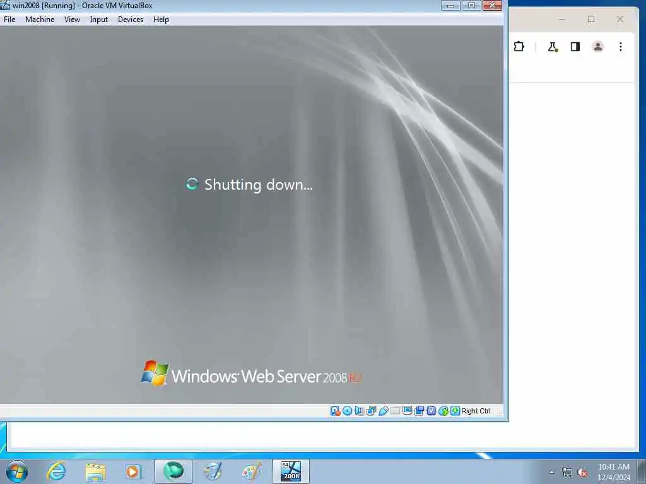
Task: Click the shared folders status icon
Action: tap(395, 411)
